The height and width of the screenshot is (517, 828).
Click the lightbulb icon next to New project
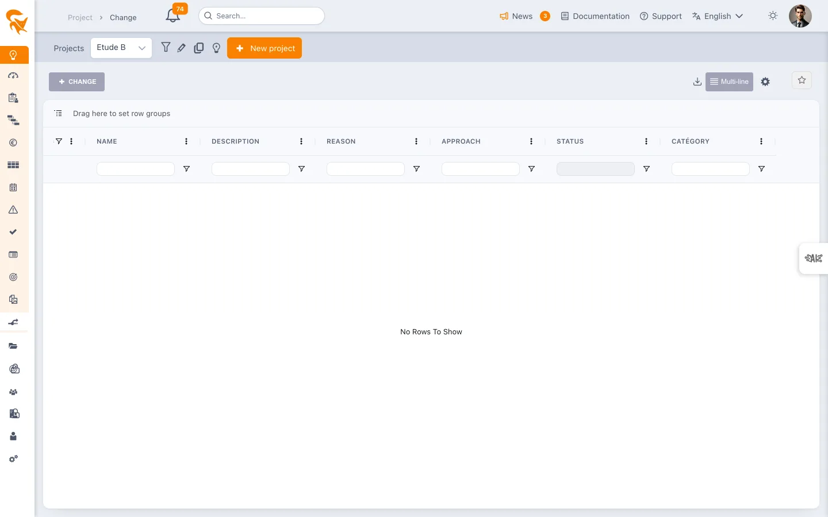[x=216, y=48]
